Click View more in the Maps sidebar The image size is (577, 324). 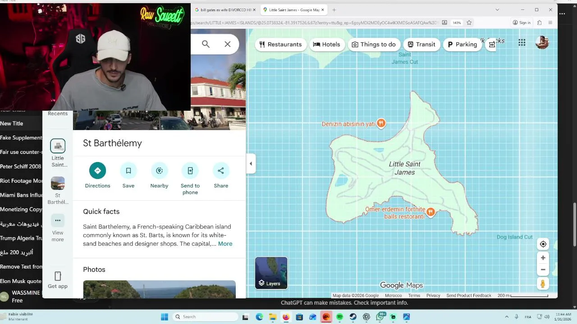(x=58, y=228)
